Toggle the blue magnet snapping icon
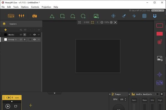Image resolution: width=166 pixels, height=110 pixels. pyautogui.click(x=155, y=16)
